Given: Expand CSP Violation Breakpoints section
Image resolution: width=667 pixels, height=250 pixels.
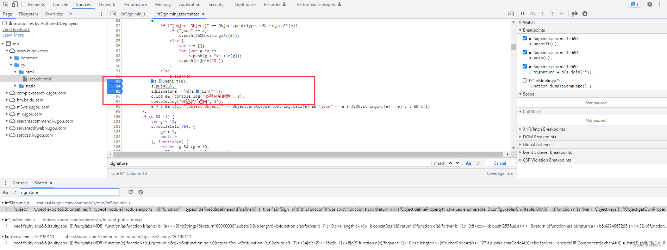Looking at the screenshot, I should coord(592,160).
